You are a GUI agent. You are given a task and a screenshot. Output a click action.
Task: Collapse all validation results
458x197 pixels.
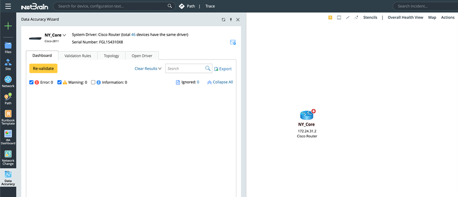click(220, 82)
